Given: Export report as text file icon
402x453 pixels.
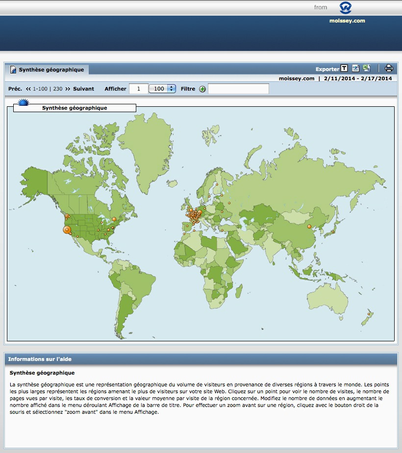Looking at the screenshot, I should coord(344,69).
